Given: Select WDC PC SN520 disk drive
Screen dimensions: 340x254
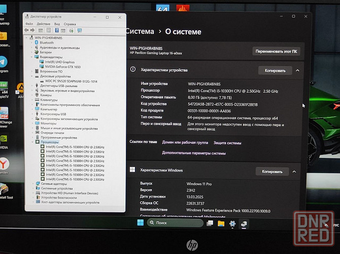Looking at the screenshot, I should tap(71, 81).
